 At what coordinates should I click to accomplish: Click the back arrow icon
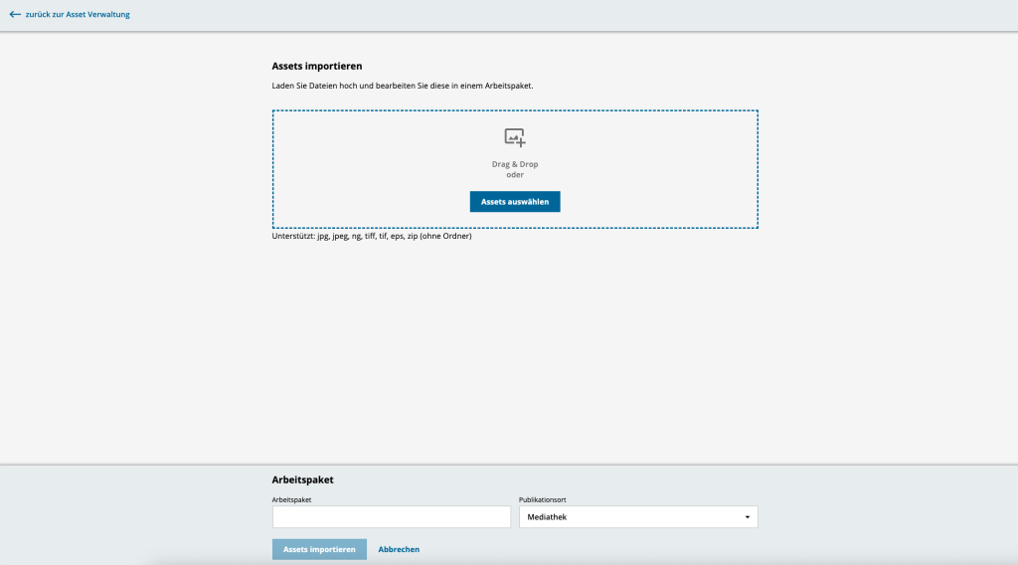[x=15, y=15]
